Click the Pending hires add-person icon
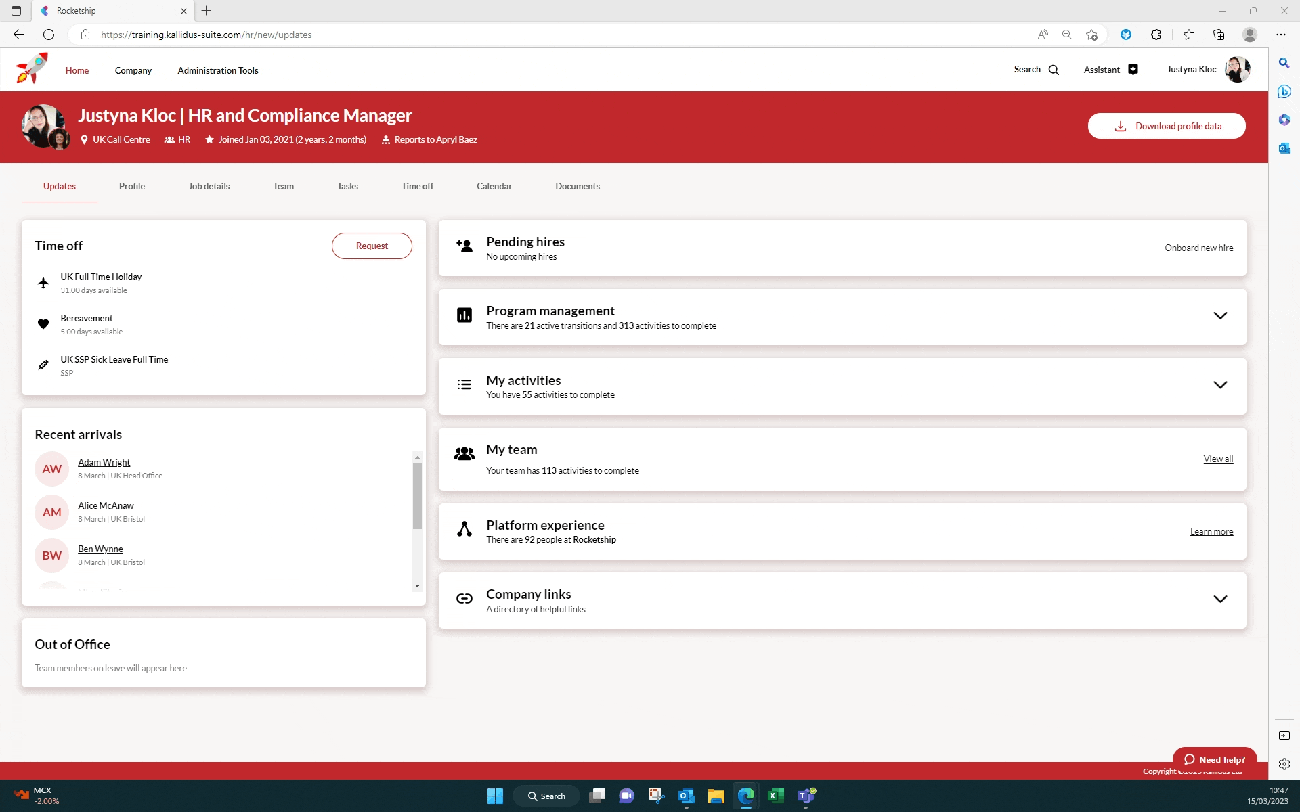 (464, 246)
